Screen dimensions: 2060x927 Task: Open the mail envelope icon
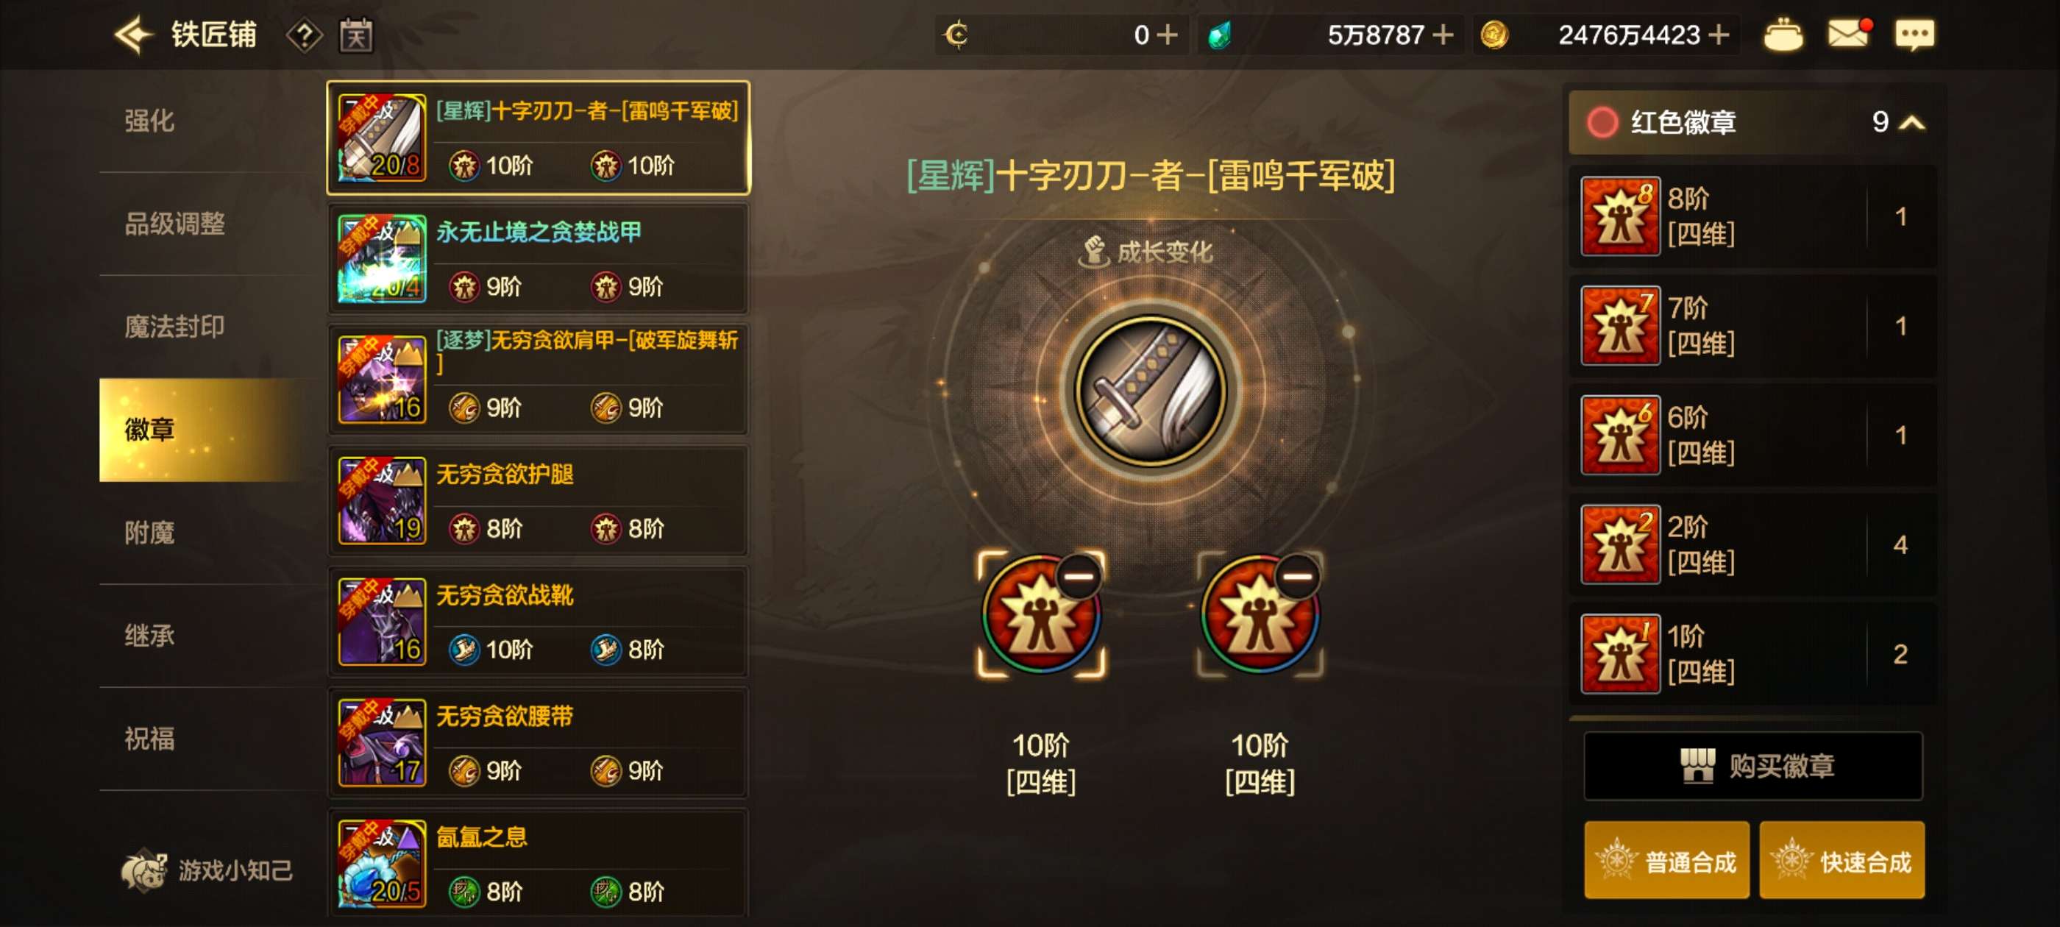[1849, 35]
